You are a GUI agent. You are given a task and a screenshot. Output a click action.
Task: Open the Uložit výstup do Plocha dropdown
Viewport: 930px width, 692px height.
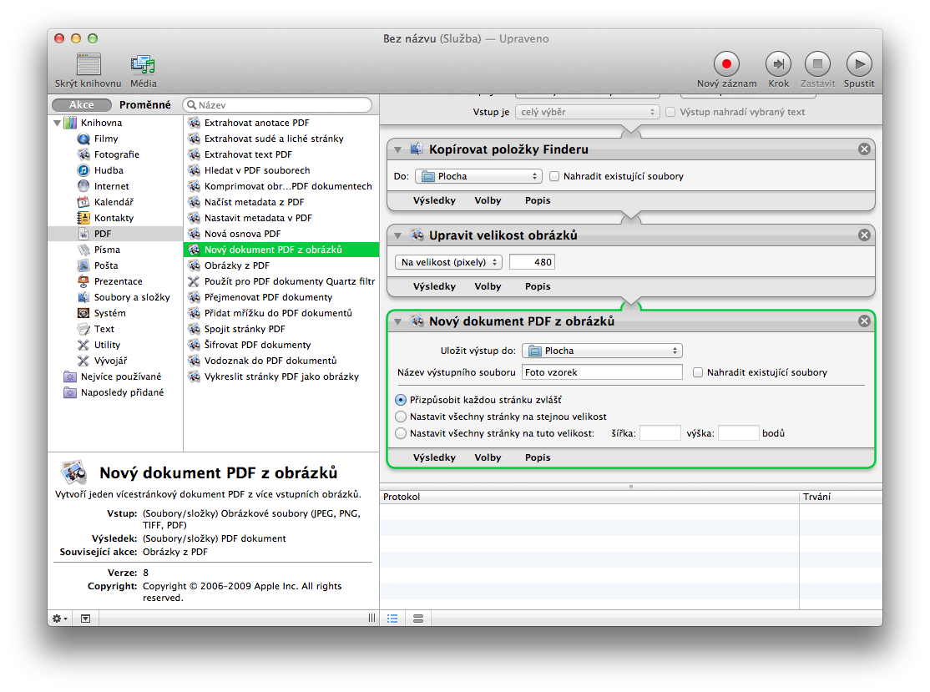(602, 351)
